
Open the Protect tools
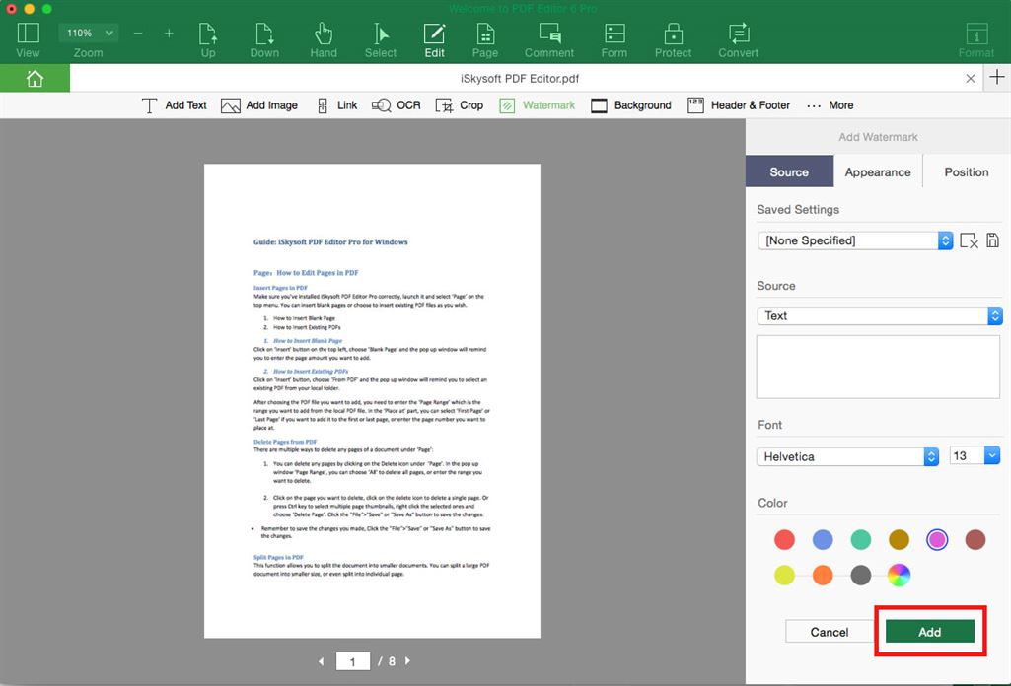673,40
